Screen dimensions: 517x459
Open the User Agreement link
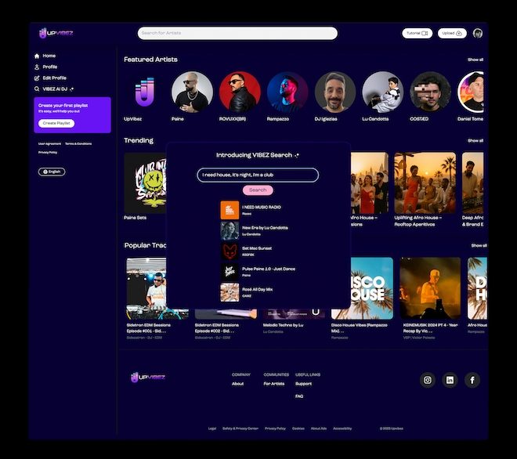tap(49, 144)
